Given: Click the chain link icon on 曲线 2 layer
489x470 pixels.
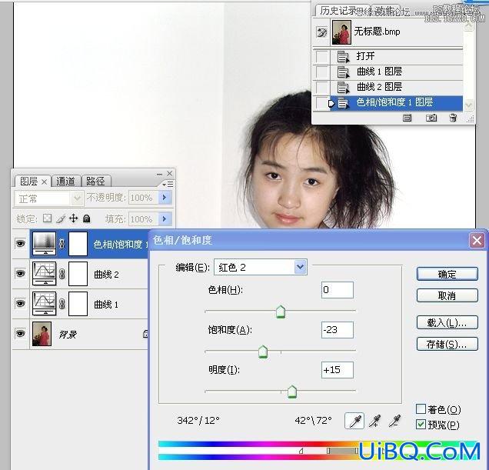Looking at the screenshot, I should 62,274.
